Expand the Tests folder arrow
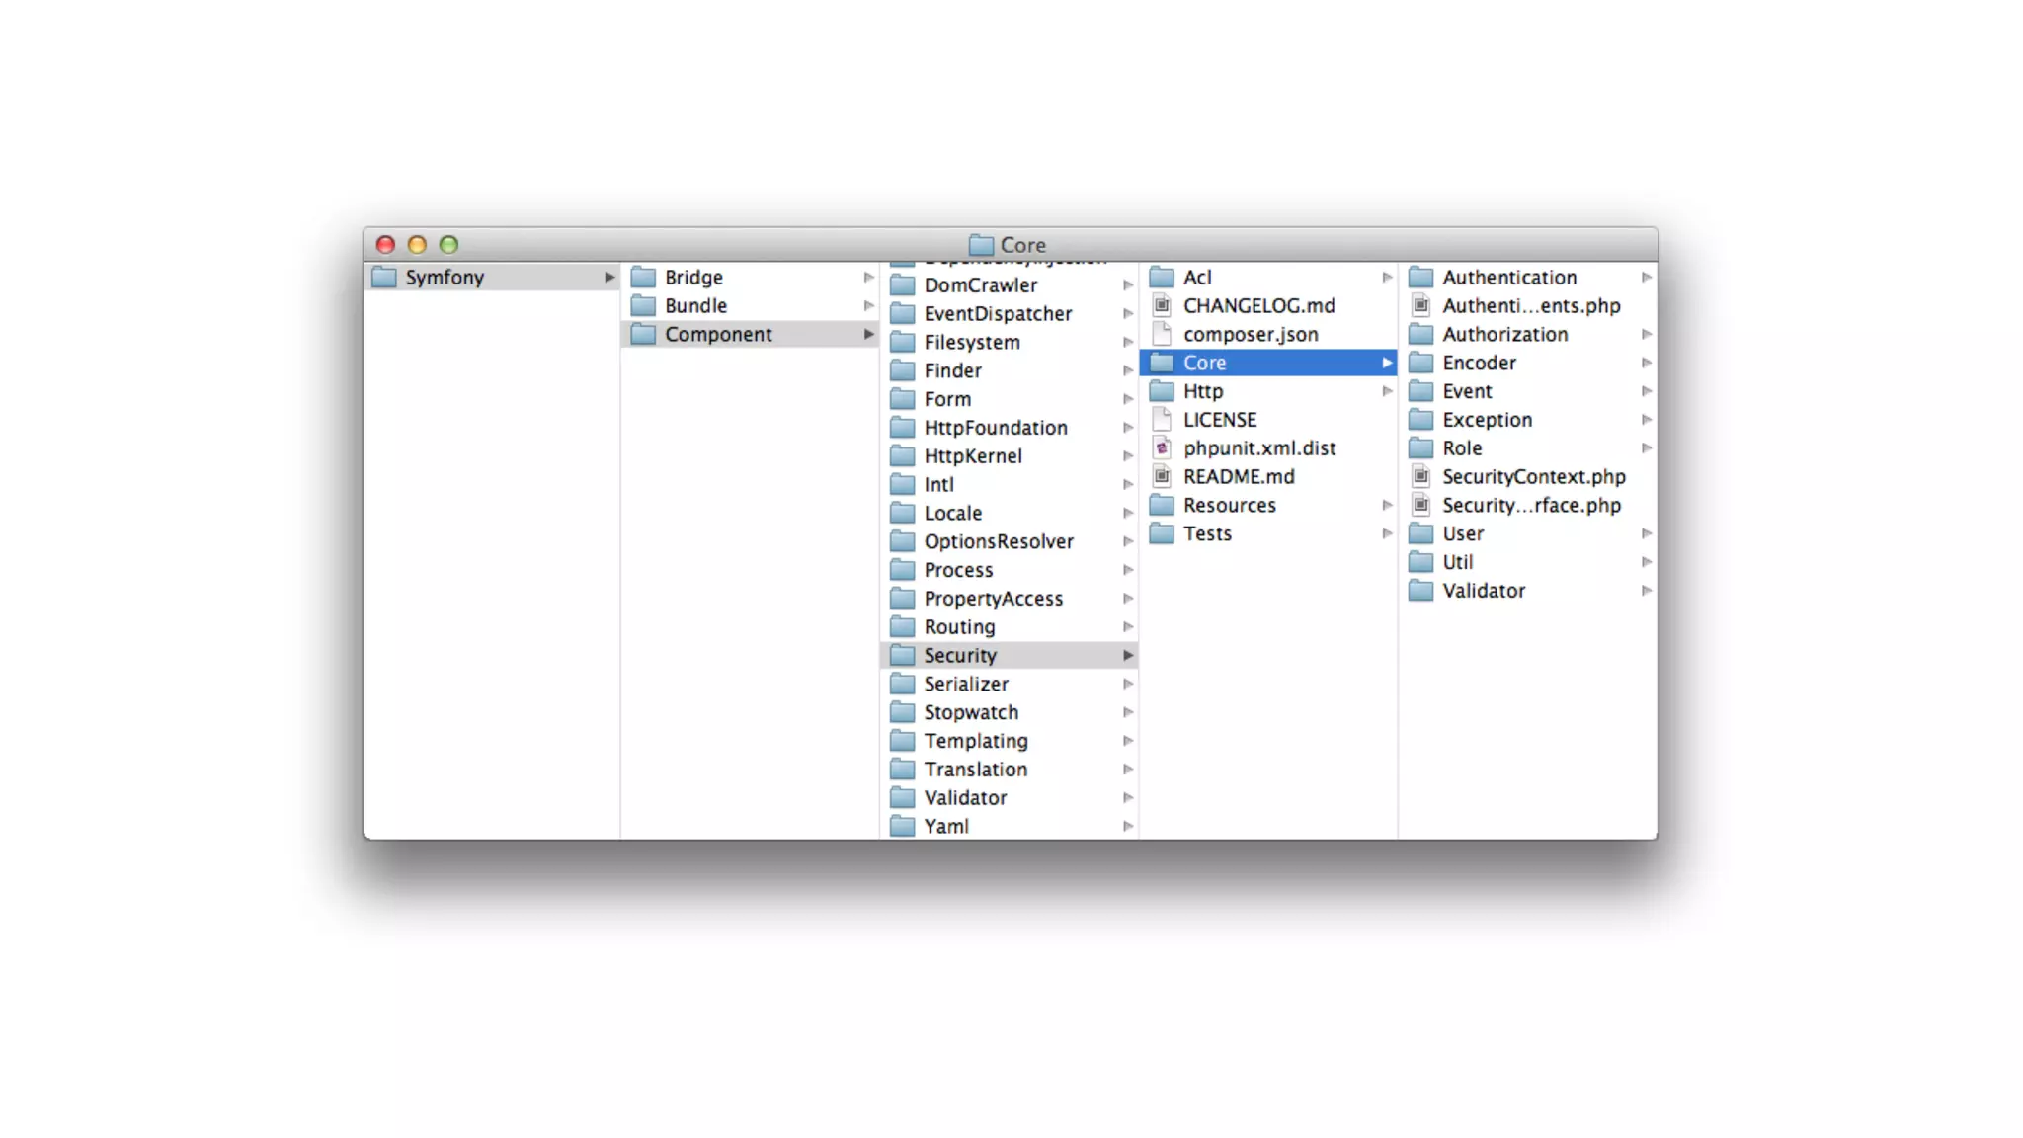 pos(1387,533)
